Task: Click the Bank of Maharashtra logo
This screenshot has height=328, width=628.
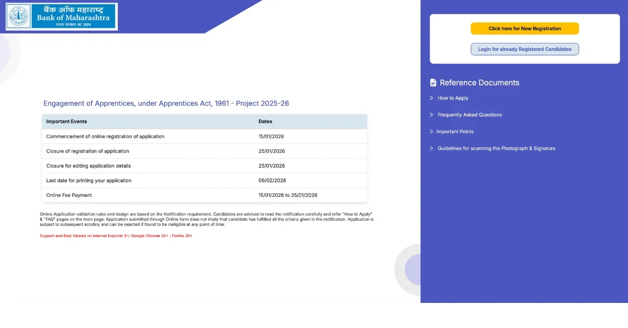Action: point(61,17)
